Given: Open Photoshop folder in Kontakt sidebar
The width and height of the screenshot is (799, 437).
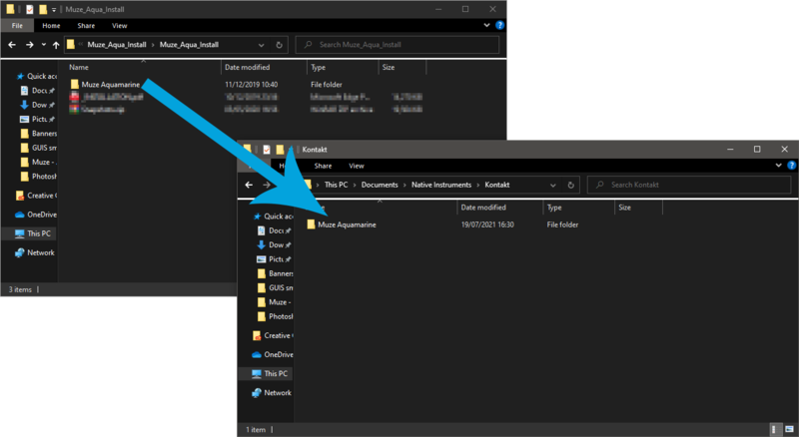Looking at the screenshot, I should coord(275,316).
